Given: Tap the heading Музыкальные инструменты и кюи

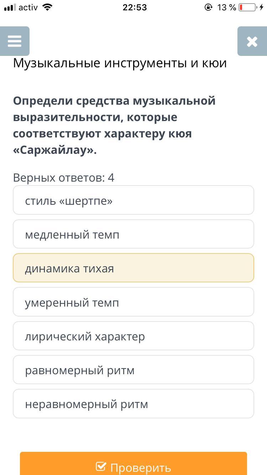Looking at the screenshot, I should 120,63.
